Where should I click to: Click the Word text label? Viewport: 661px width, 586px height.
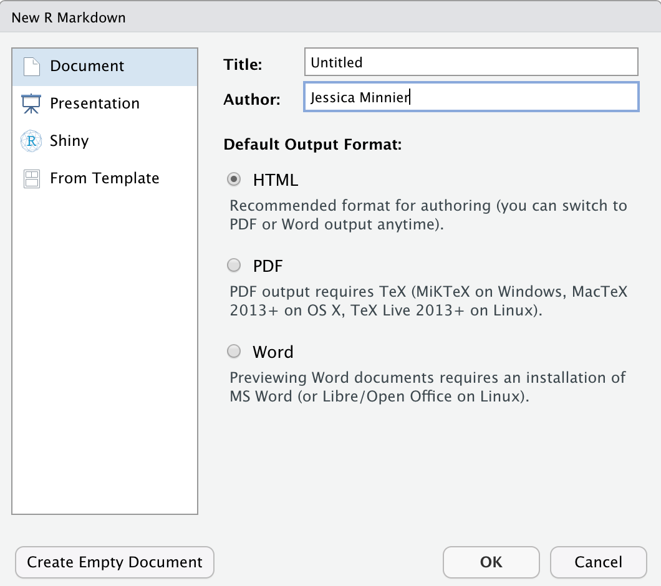pyautogui.click(x=273, y=352)
